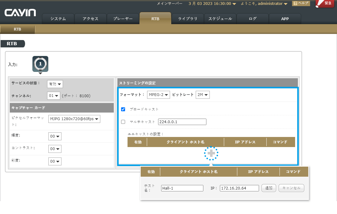The height and width of the screenshot is (214, 337).
Task: Click the メインサーバー text
Action: (170, 4)
